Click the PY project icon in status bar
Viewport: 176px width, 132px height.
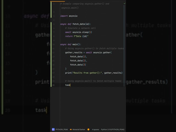tap(53, 129)
